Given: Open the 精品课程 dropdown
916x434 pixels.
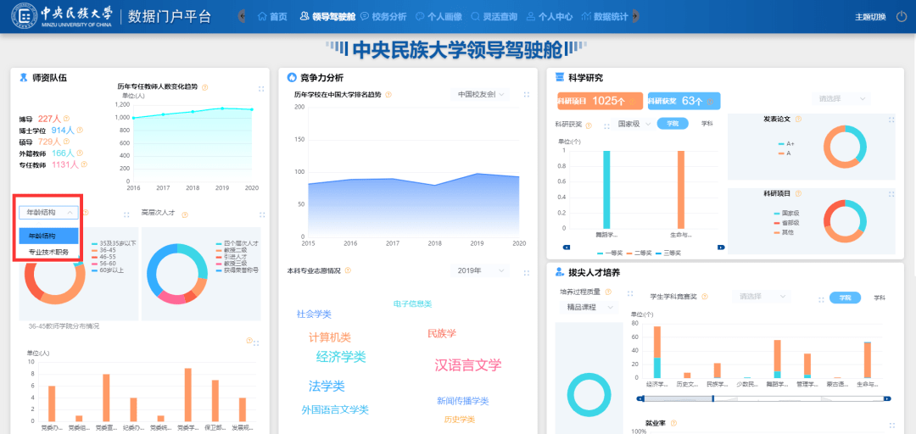Looking at the screenshot, I should pyautogui.click(x=588, y=307).
